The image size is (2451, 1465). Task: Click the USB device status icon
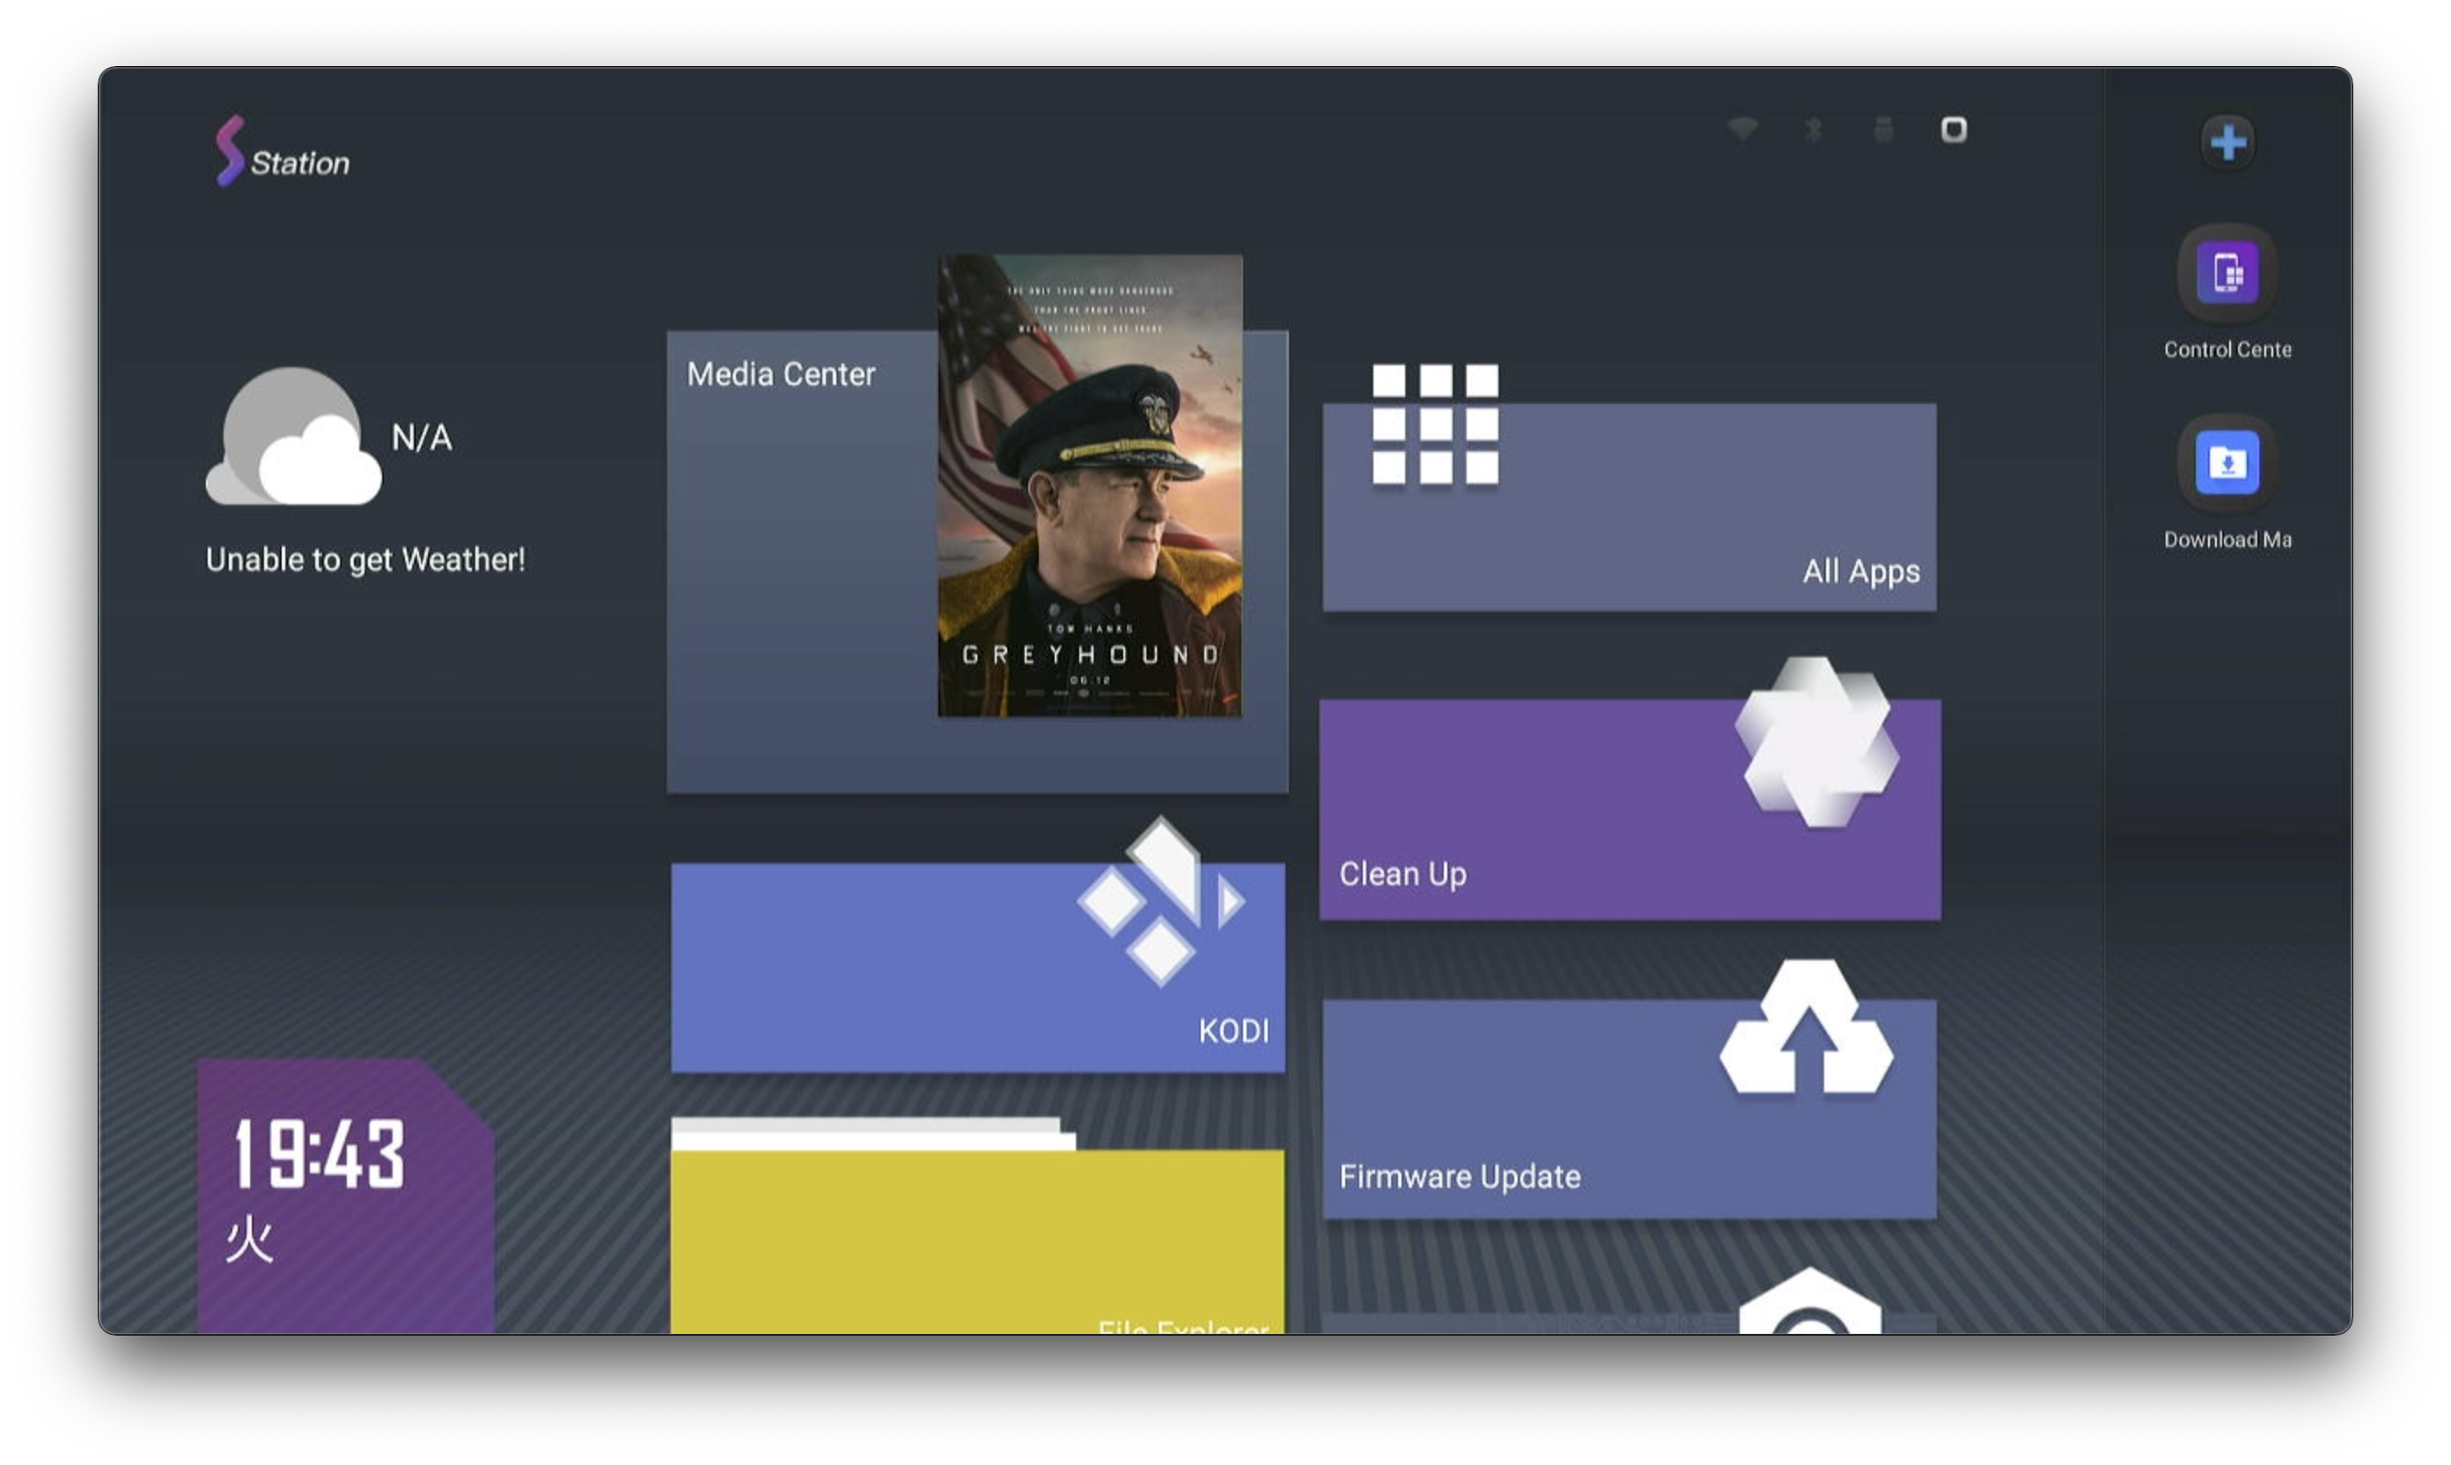tap(1882, 129)
